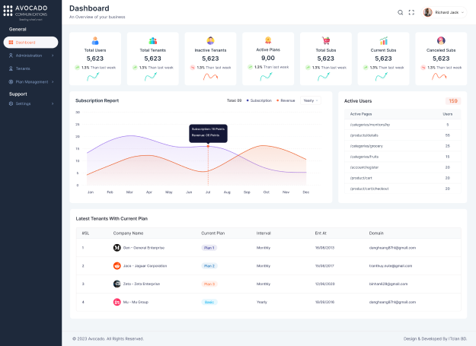Image resolution: width=476 pixels, height=346 pixels.
Task: Toggle fullscreen mode icon
Action: pyautogui.click(x=412, y=12)
